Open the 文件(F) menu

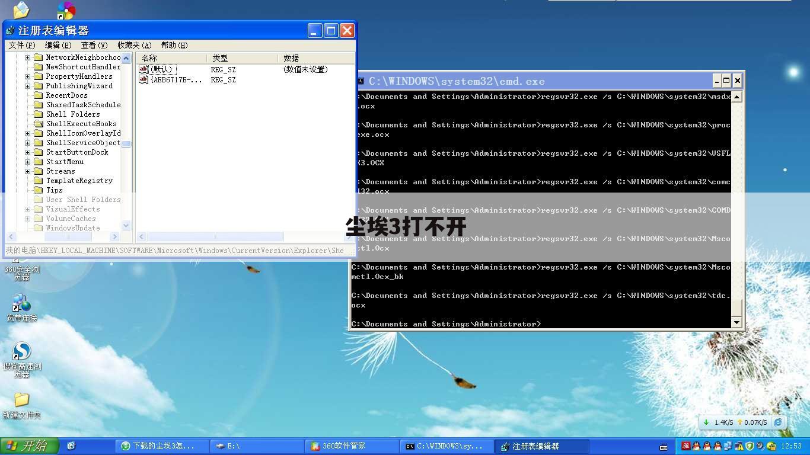pyautogui.click(x=22, y=45)
